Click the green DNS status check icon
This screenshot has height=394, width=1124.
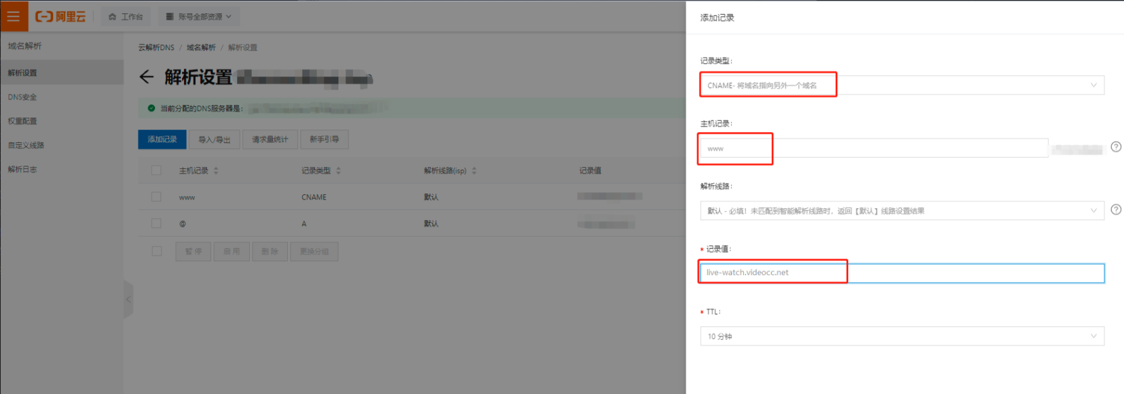[151, 108]
